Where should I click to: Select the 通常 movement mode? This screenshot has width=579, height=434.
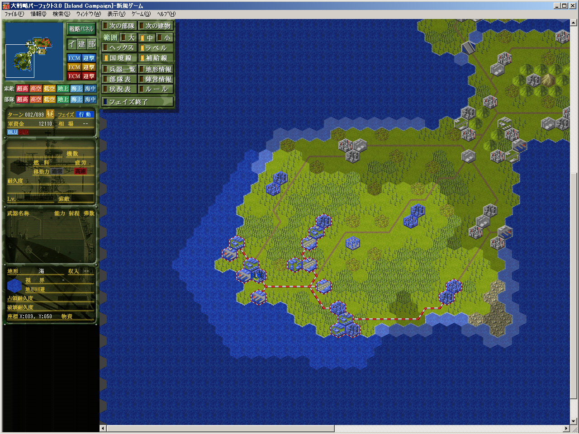click(57, 171)
